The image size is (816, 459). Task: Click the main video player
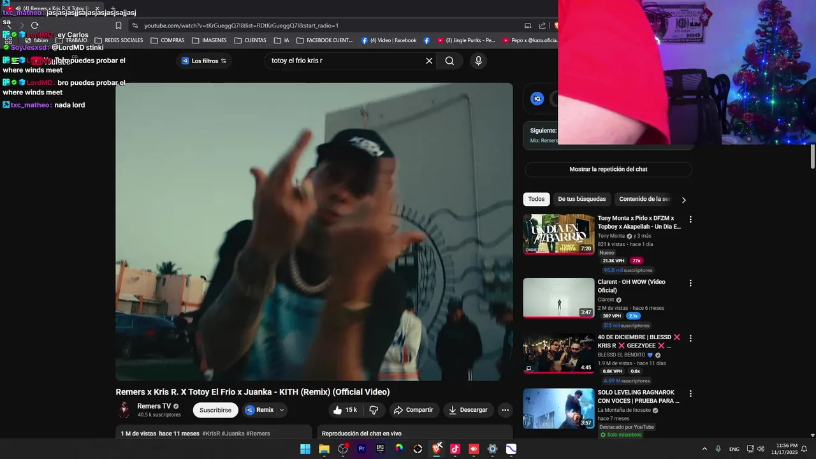coord(314,231)
